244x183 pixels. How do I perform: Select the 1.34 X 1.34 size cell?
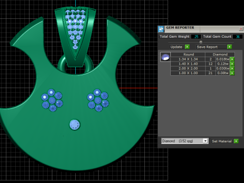click(x=188, y=59)
